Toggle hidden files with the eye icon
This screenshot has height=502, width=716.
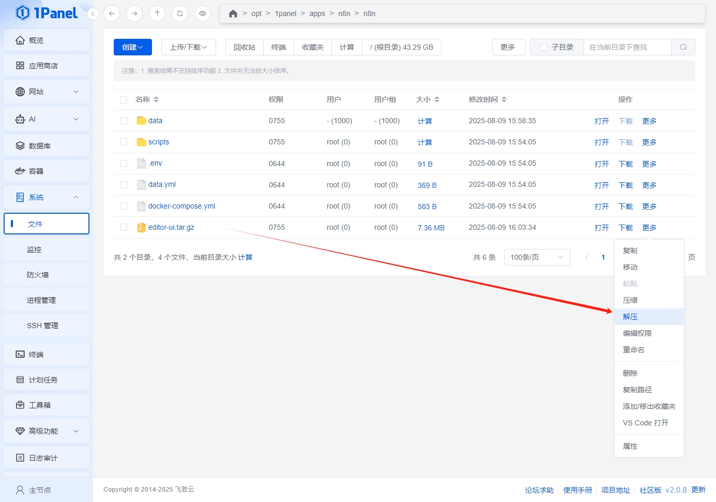click(203, 13)
